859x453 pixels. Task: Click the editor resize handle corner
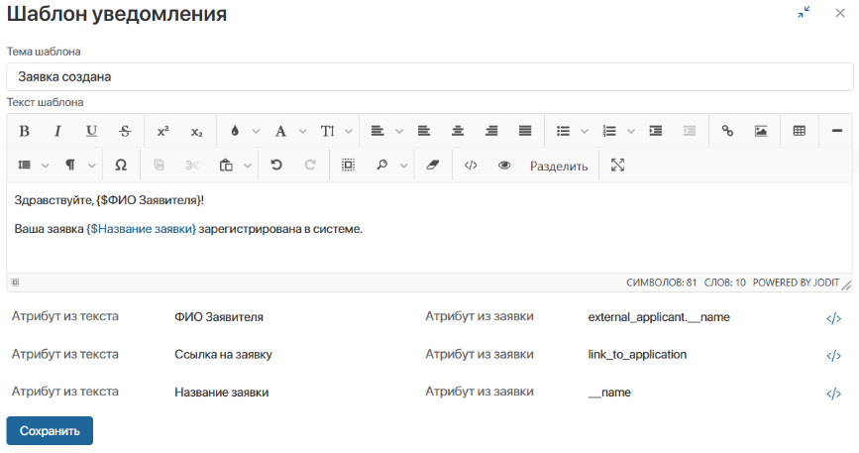click(x=846, y=284)
